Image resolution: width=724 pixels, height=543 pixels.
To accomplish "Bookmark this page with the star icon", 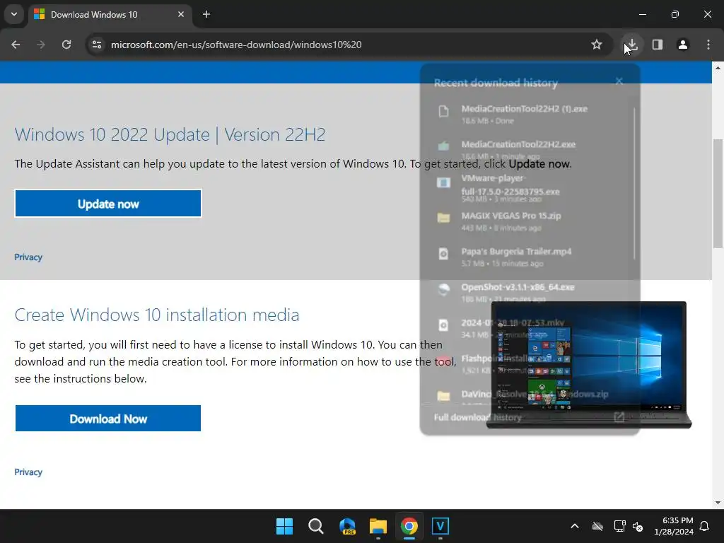I will [x=597, y=45].
